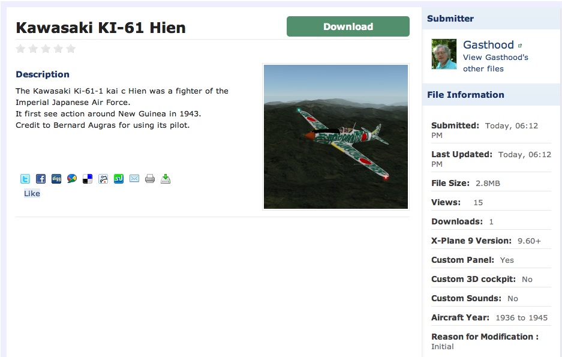Rate the file one star
This screenshot has height=357, width=562.
click(x=21, y=49)
